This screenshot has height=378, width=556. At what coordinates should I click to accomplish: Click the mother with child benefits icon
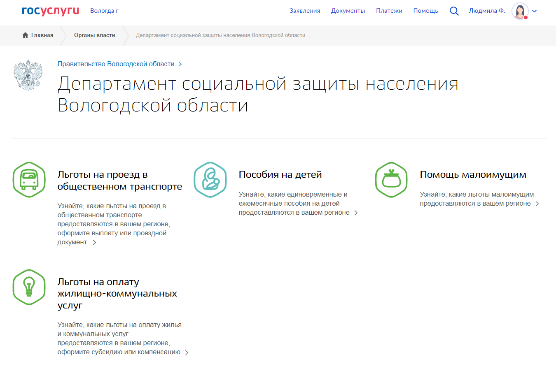tap(210, 180)
